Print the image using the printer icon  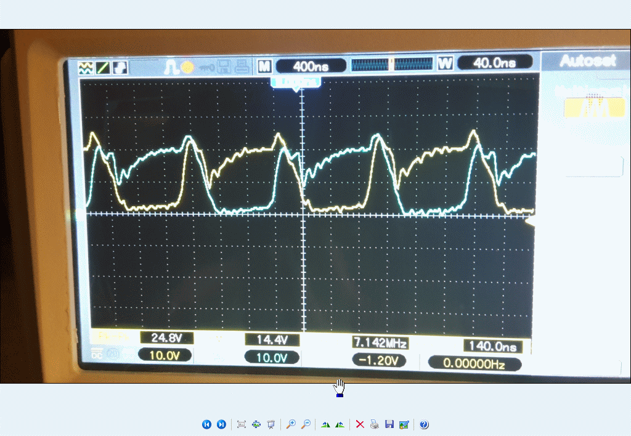[x=374, y=424]
